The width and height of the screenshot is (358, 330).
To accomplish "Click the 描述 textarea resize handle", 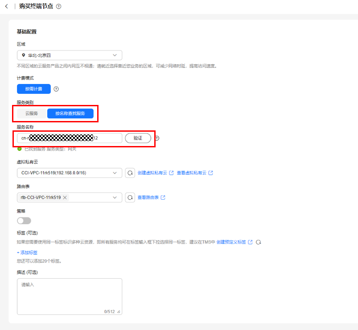I will [119, 312].
